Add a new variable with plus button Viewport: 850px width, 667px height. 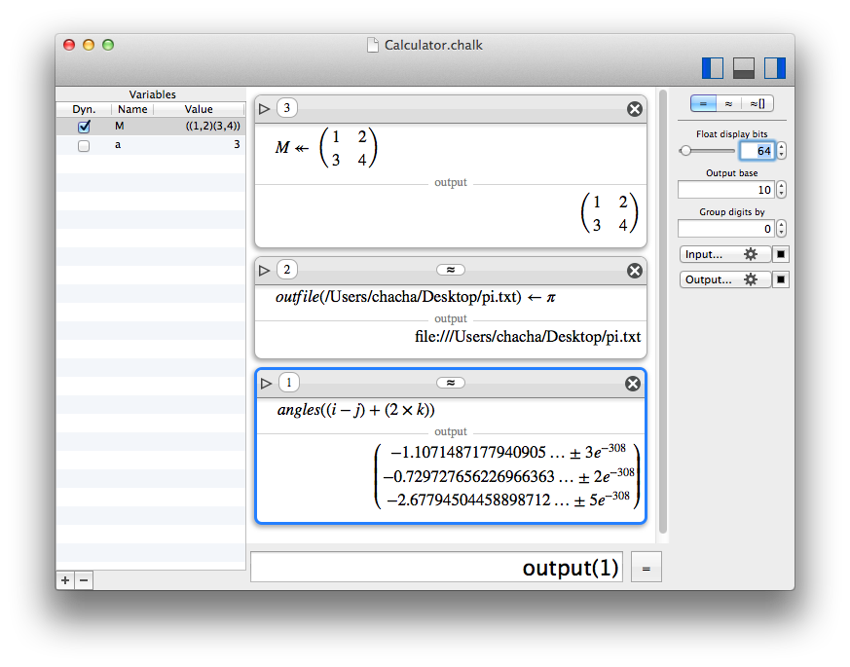[65, 580]
